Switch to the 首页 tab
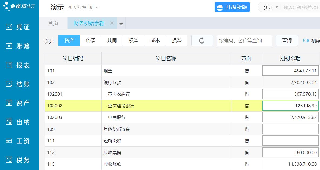The width and height of the screenshot is (320, 170). 53,23
